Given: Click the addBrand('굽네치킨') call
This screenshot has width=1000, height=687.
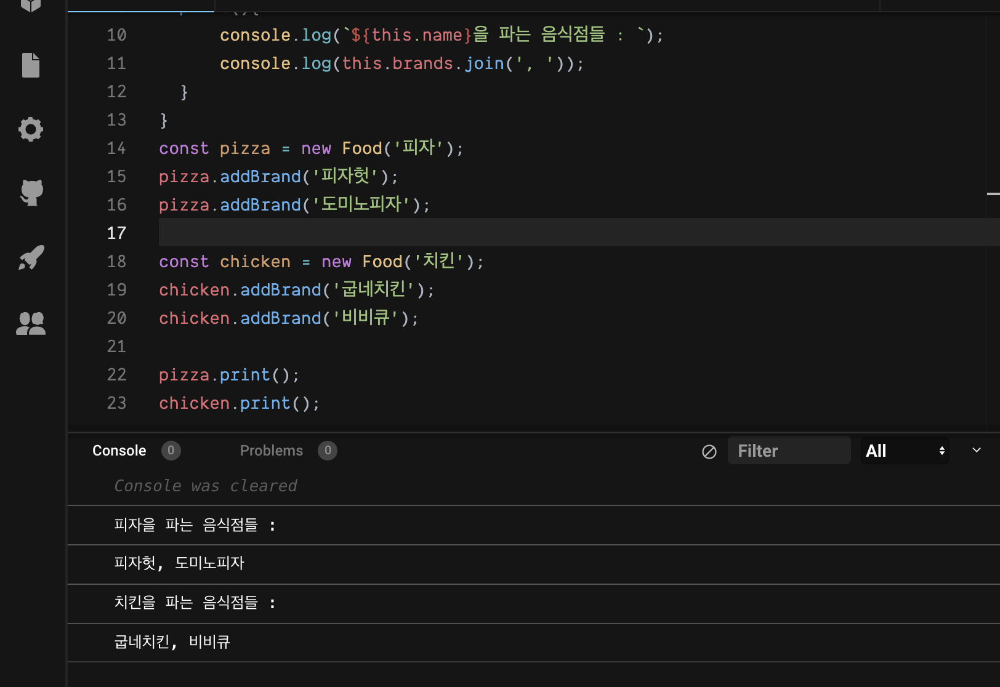Looking at the screenshot, I should pyautogui.click(x=337, y=290).
